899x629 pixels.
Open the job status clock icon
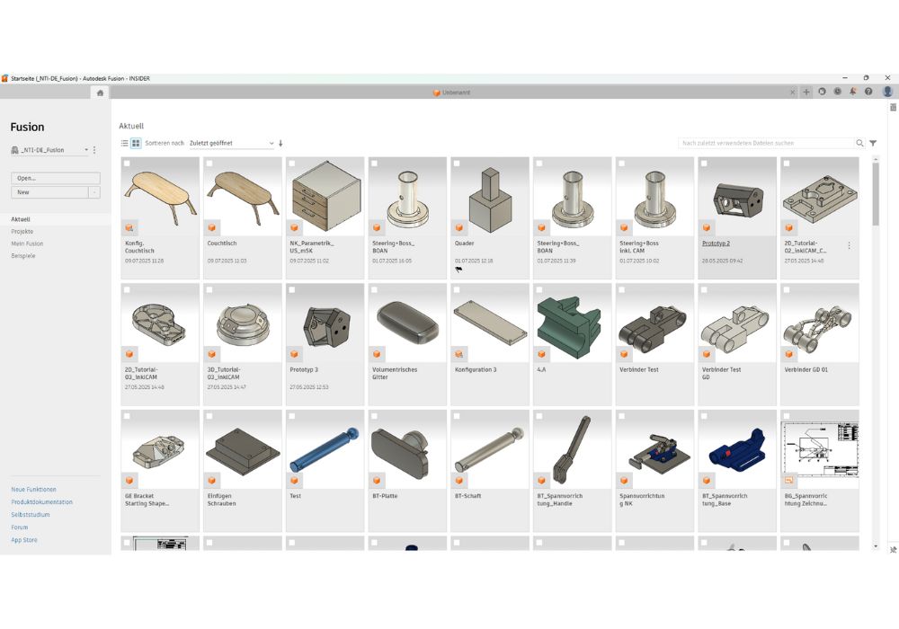click(837, 92)
